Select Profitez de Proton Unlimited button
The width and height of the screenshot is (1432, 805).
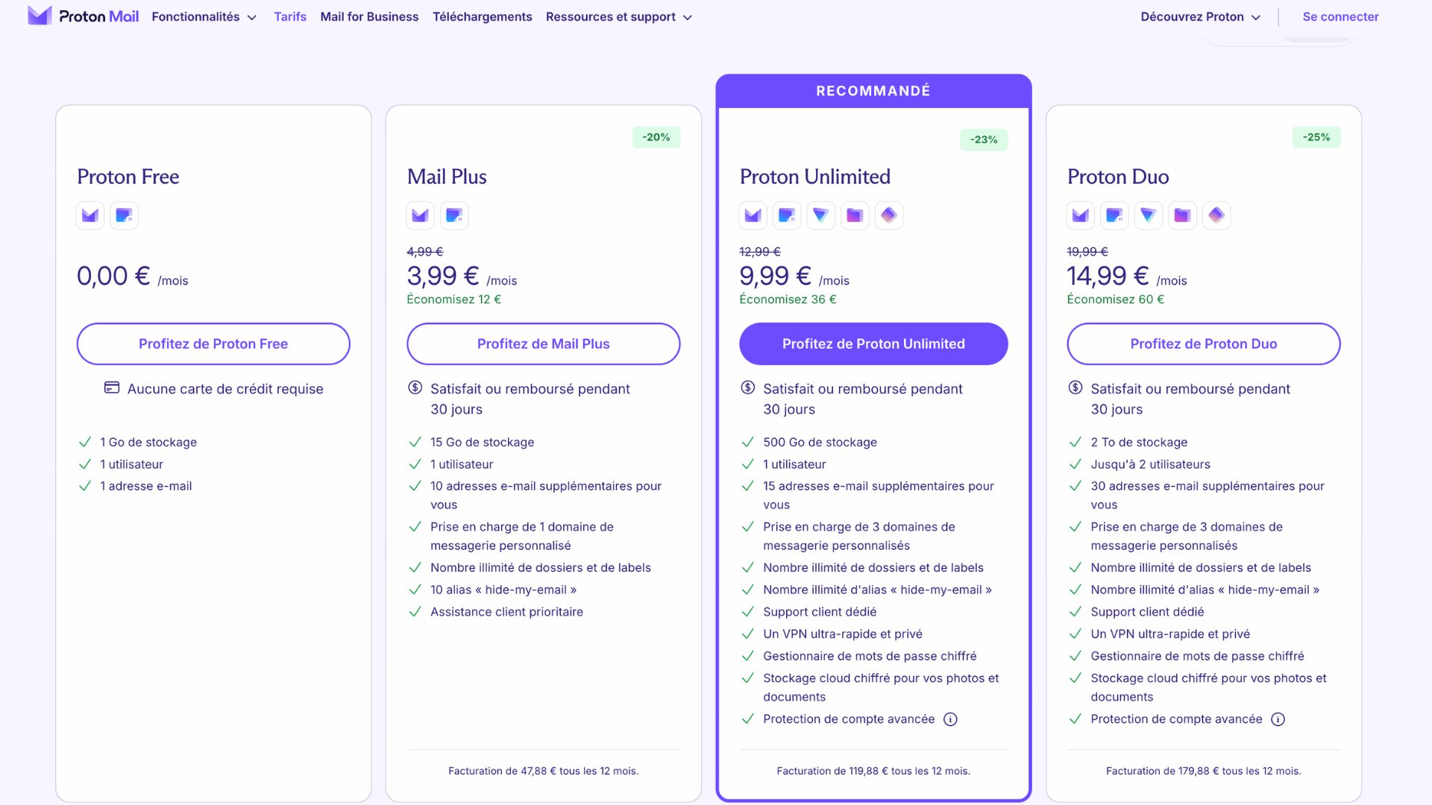[873, 344]
